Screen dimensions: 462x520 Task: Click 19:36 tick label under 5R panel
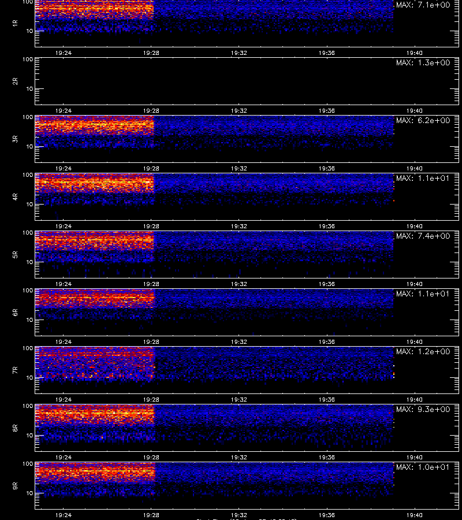[x=327, y=284]
